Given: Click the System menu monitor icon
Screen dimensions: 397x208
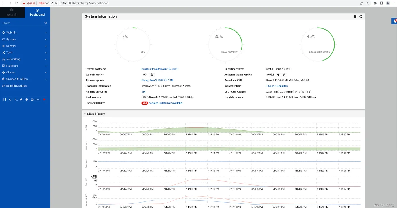Looking at the screenshot, I should point(4,39).
